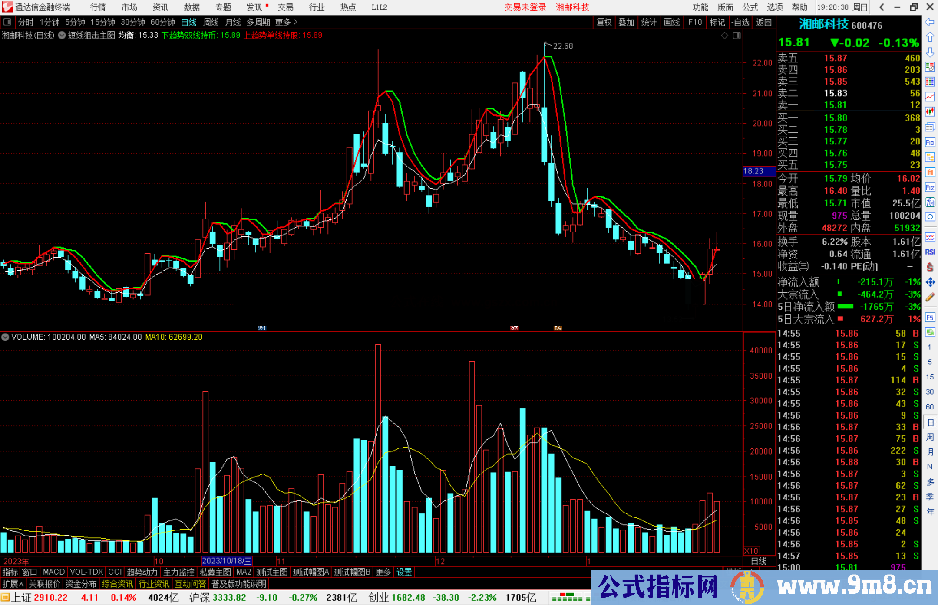Toggle the side panel icon before 分时

coord(7,22)
